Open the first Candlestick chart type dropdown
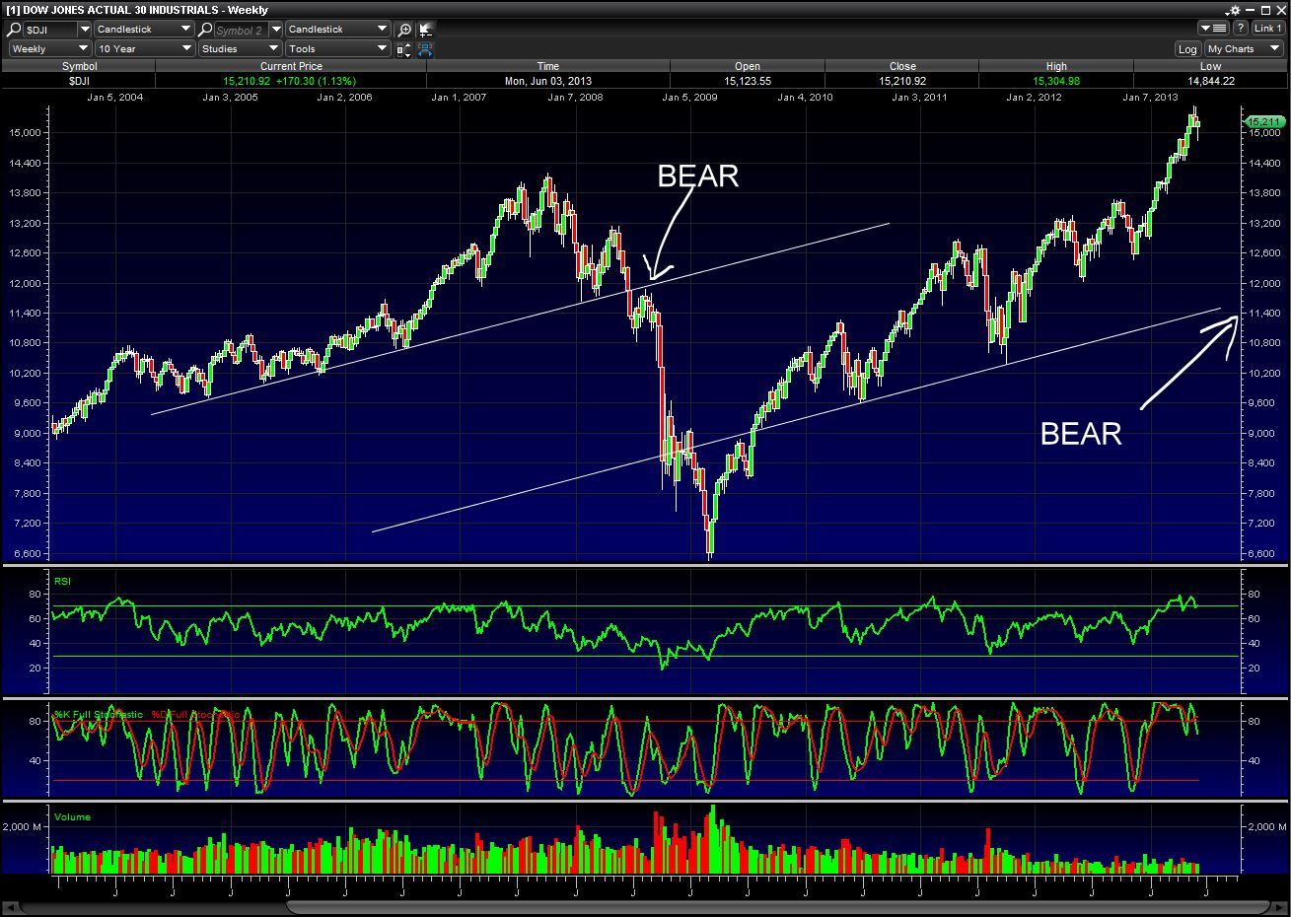1291x917 pixels. (144, 30)
